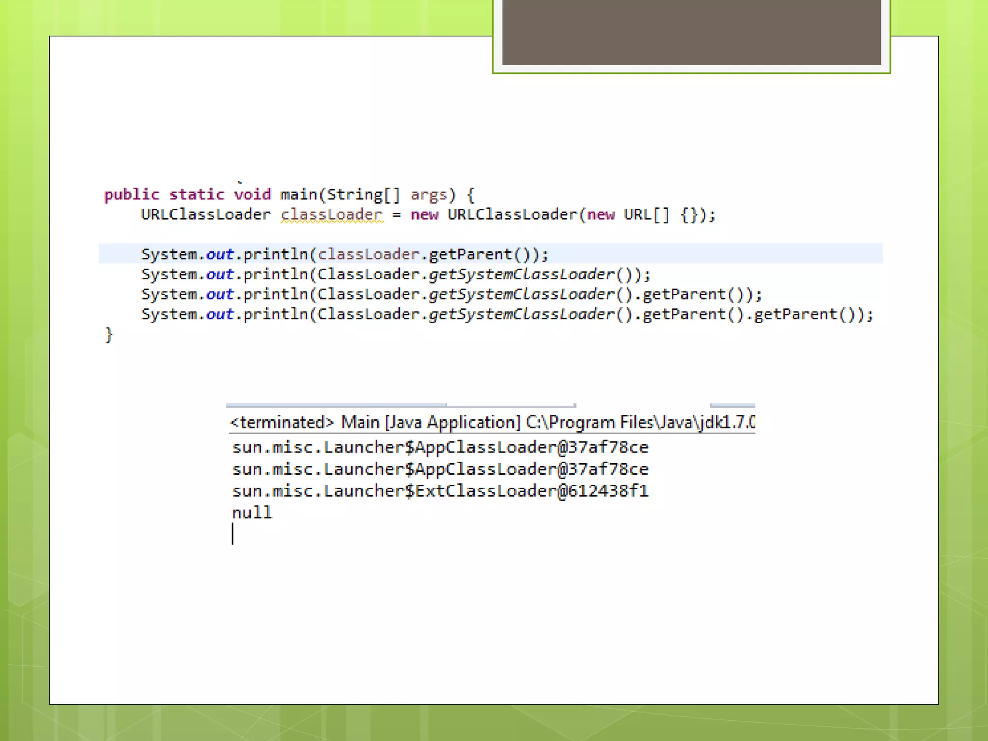Click the 'public' keyword in the code

(131, 194)
